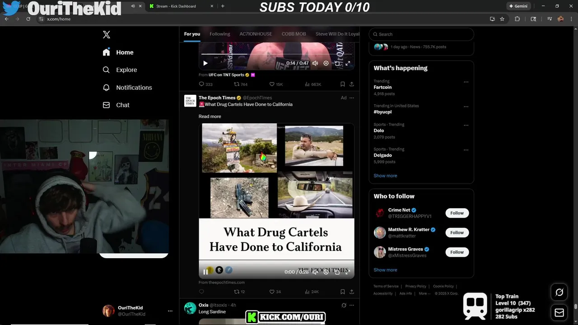Pause the Epoch Times video
The width and height of the screenshot is (578, 325).
pos(205,272)
